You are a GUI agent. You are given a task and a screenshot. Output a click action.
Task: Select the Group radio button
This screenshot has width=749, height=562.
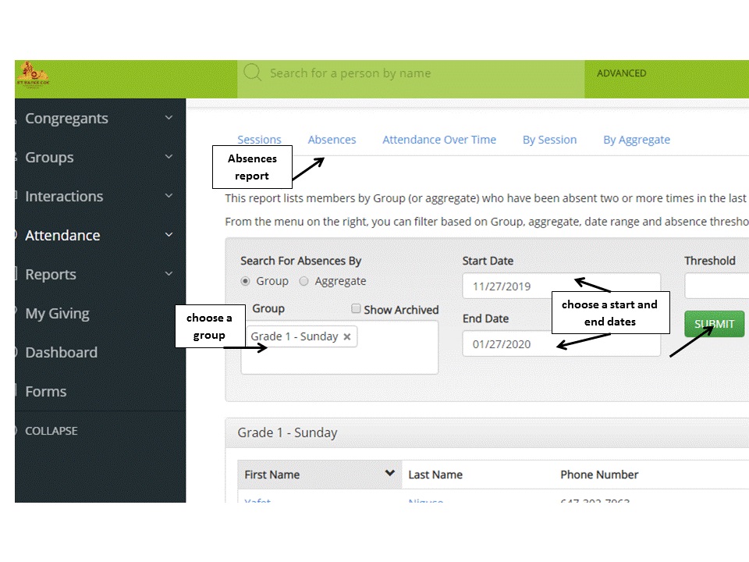(245, 281)
